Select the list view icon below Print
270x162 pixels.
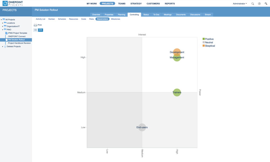click(35, 30)
